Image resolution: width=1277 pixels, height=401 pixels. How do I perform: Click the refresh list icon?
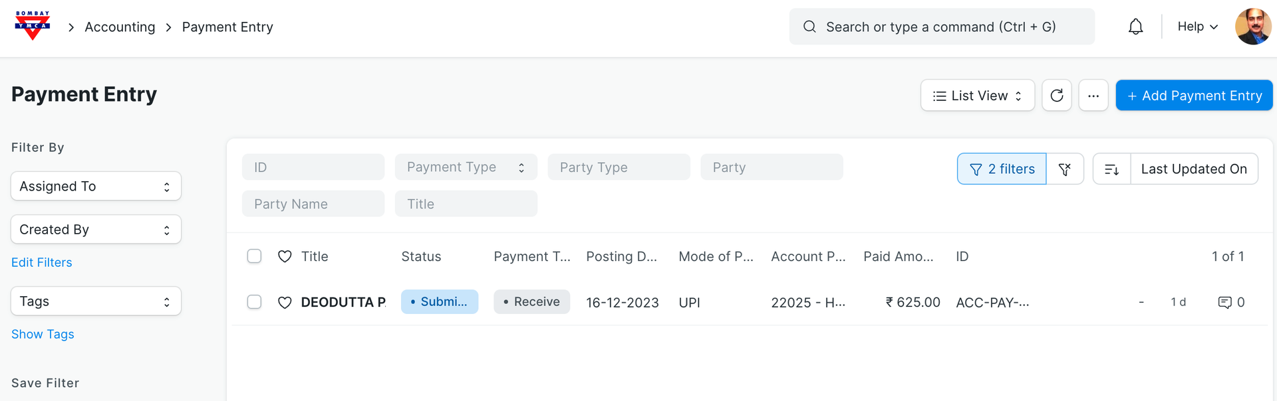click(1056, 96)
